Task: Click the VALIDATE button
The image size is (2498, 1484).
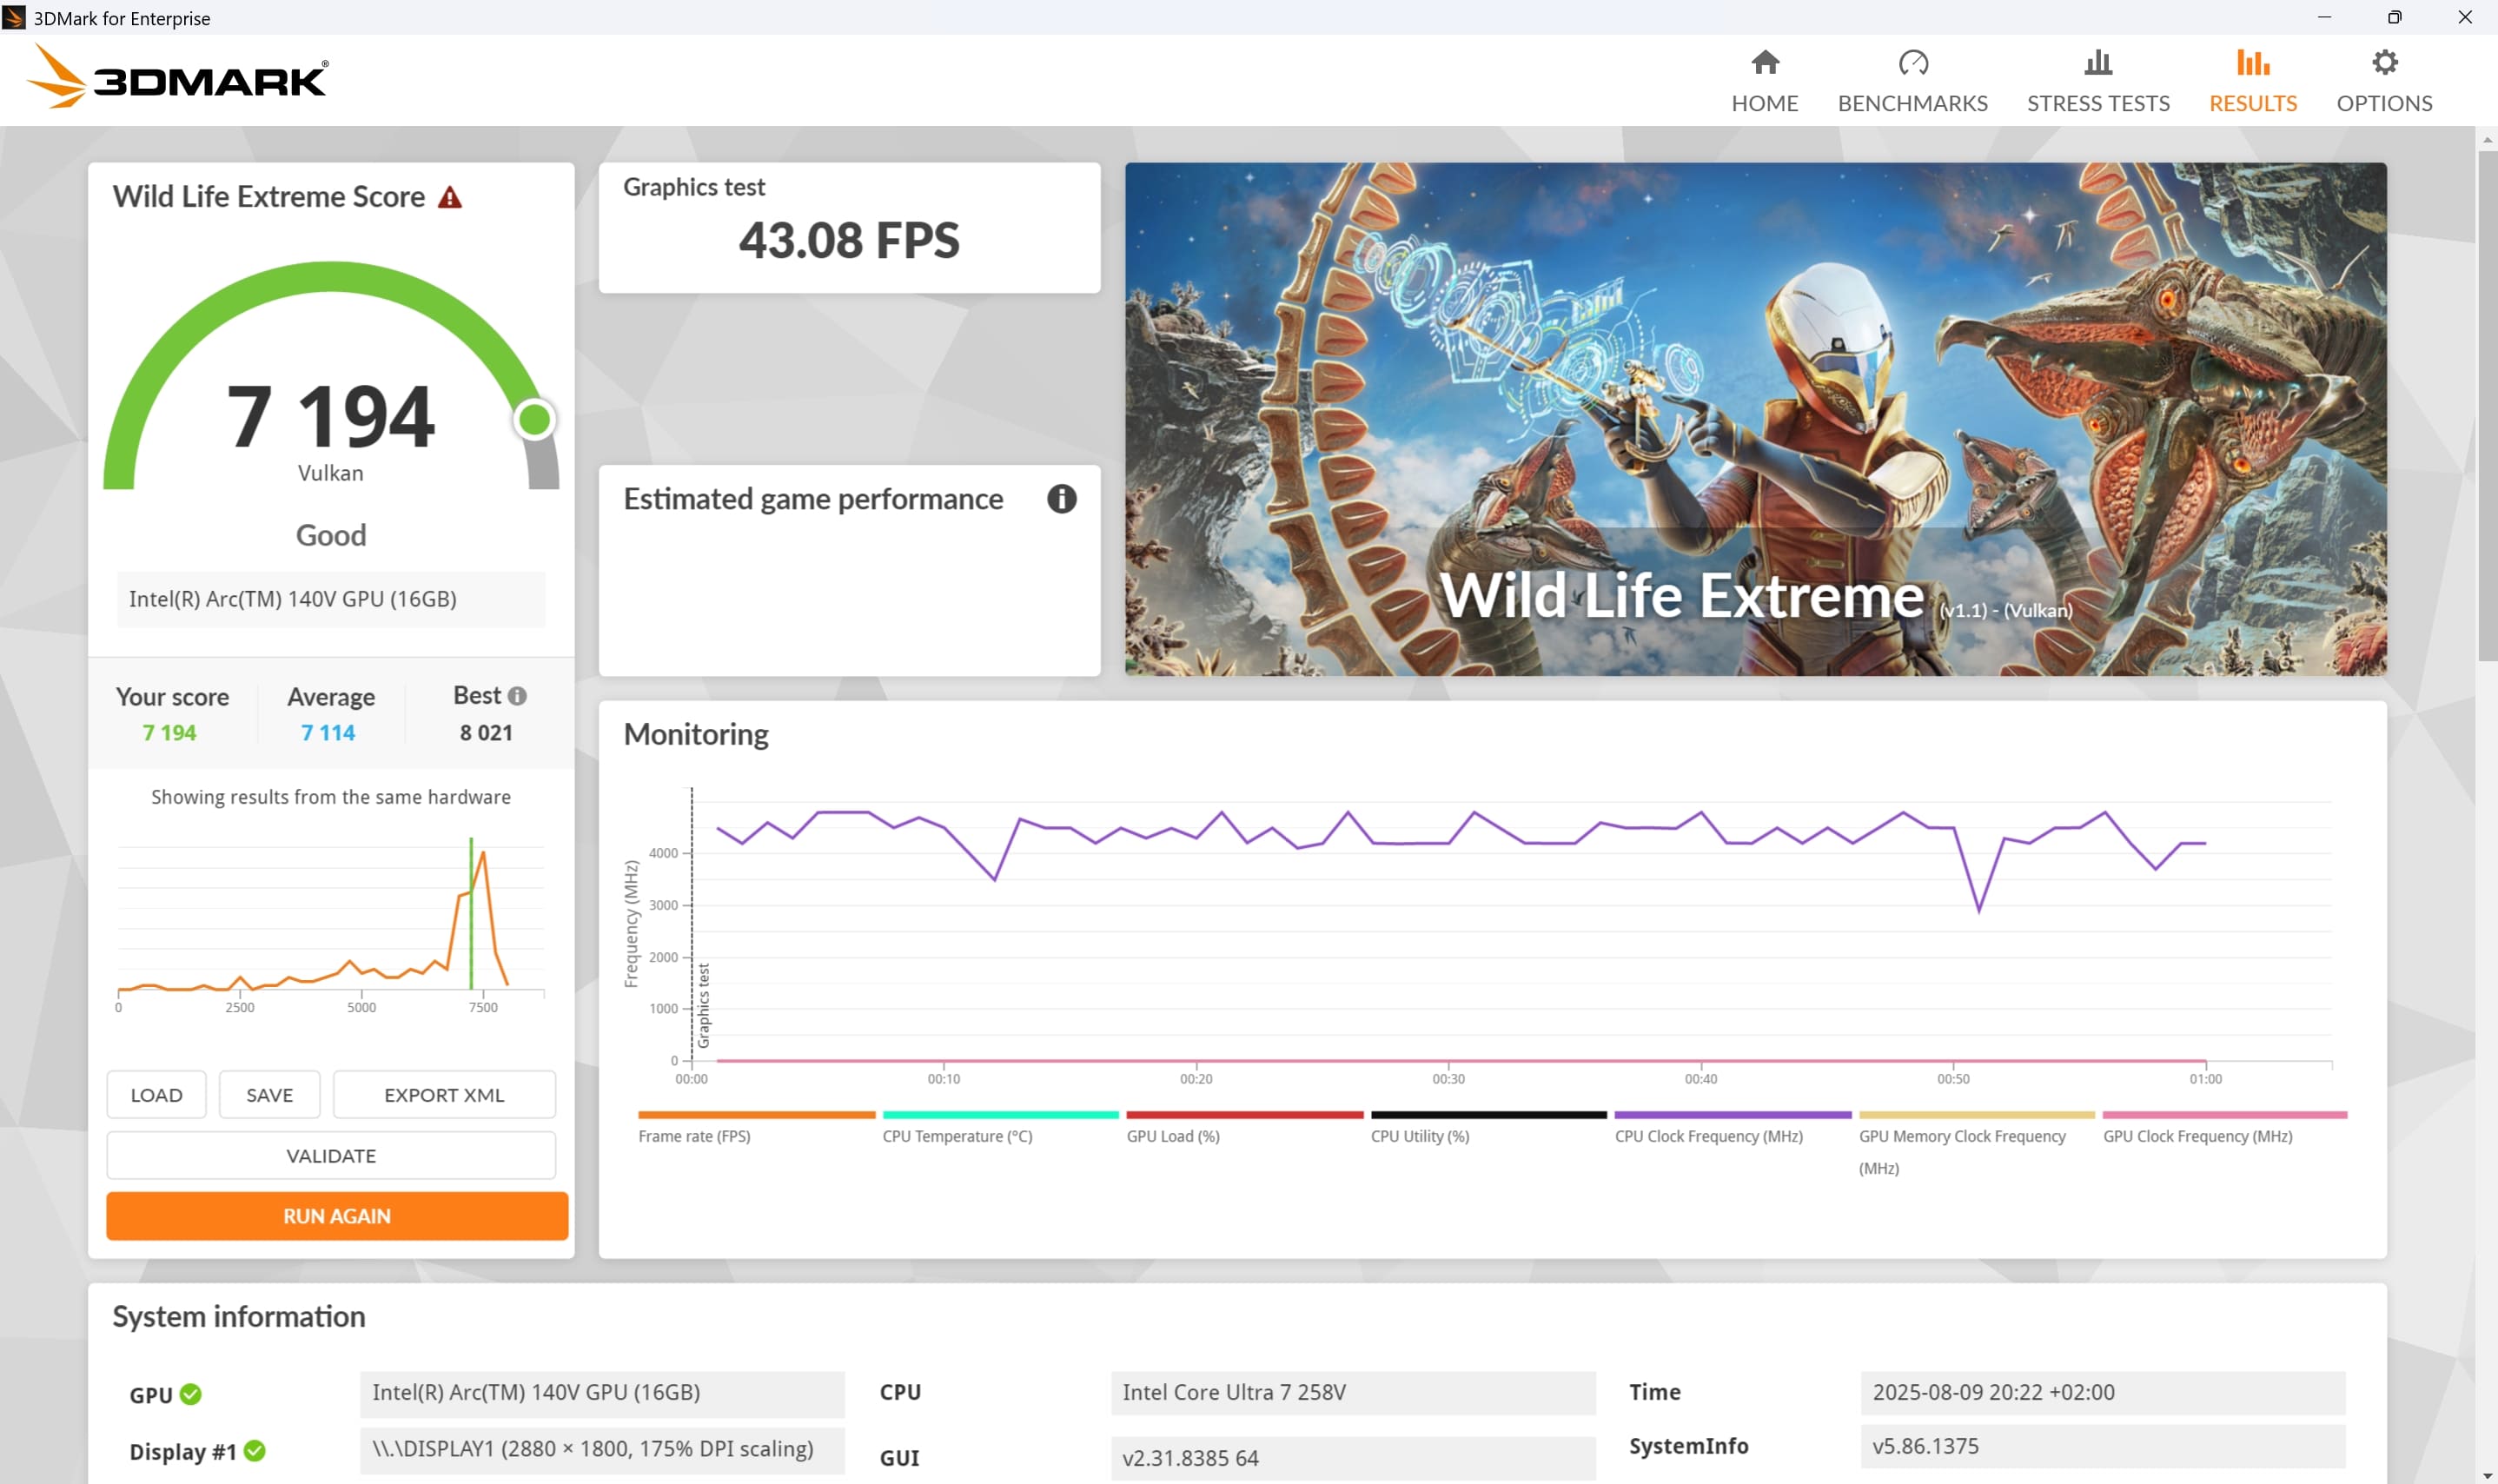Action: (331, 1156)
